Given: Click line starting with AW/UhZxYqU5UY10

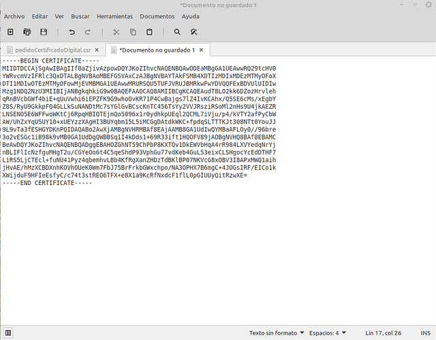Looking at the screenshot, I should [139, 122].
